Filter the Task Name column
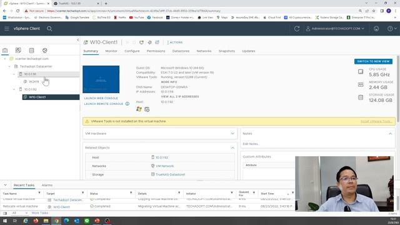The image size is (400, 225). [x=39, y=193]
